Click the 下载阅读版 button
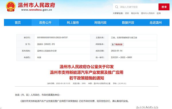The width and height of the screenshot is (172, 109). pos(117,44)
